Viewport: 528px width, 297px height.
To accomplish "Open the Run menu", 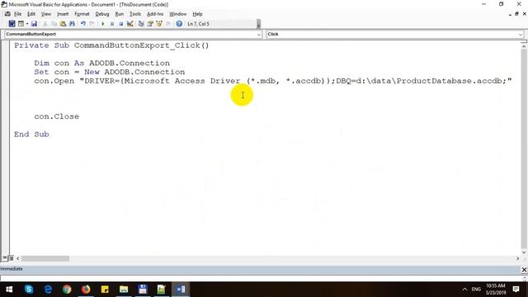I will (x=119, y=14).
